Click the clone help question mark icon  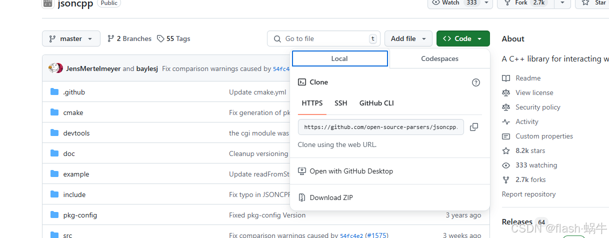[476, 82]
